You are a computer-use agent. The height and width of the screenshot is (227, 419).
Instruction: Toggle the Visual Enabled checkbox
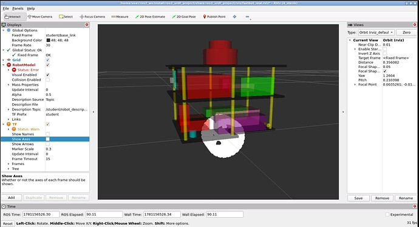47,75
